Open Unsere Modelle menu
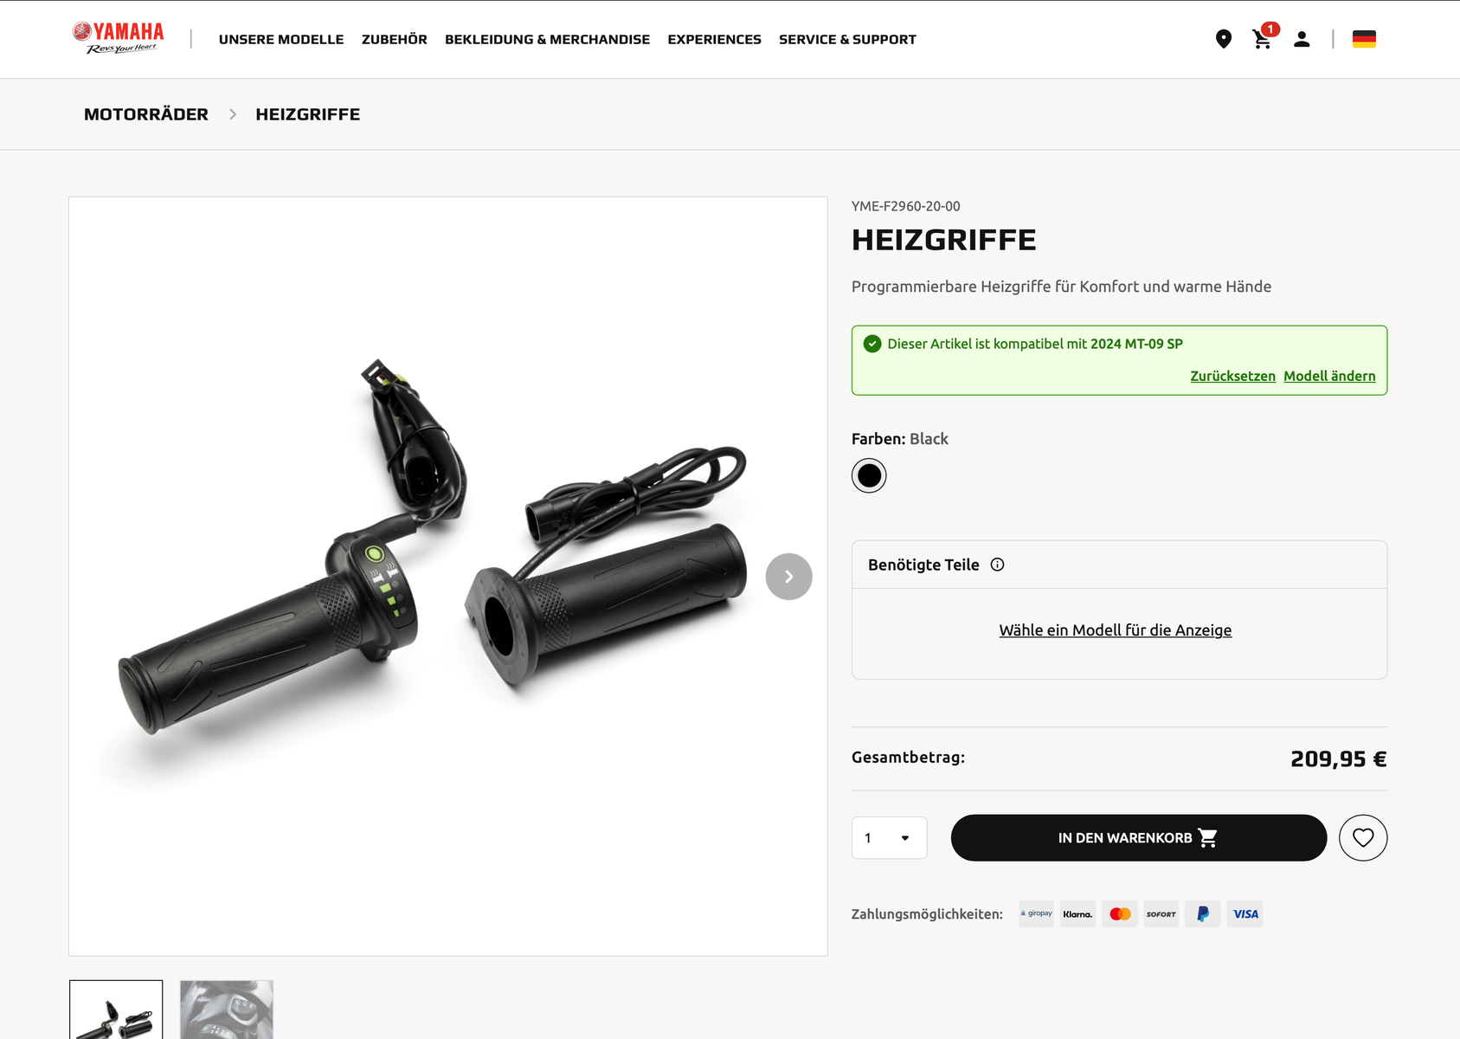 [x=281, y=40]
